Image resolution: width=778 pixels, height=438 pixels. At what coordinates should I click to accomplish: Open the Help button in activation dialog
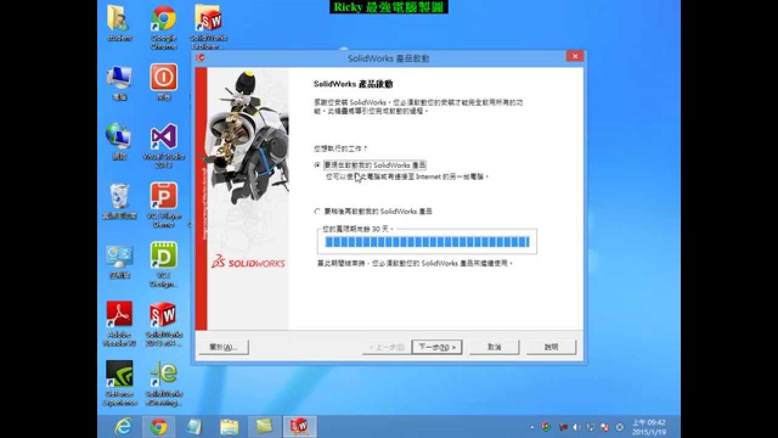pyautogui.click(x=551, y=347)
